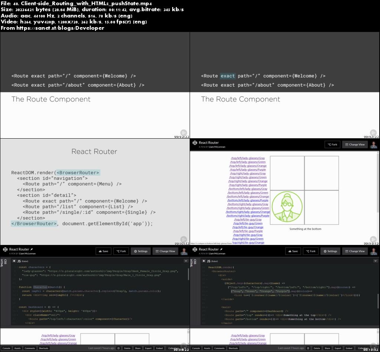The width and height of the screenshot is (380, 352).
Task: Open Comments in the 00:08:22 footer
Action: (30, 348)
